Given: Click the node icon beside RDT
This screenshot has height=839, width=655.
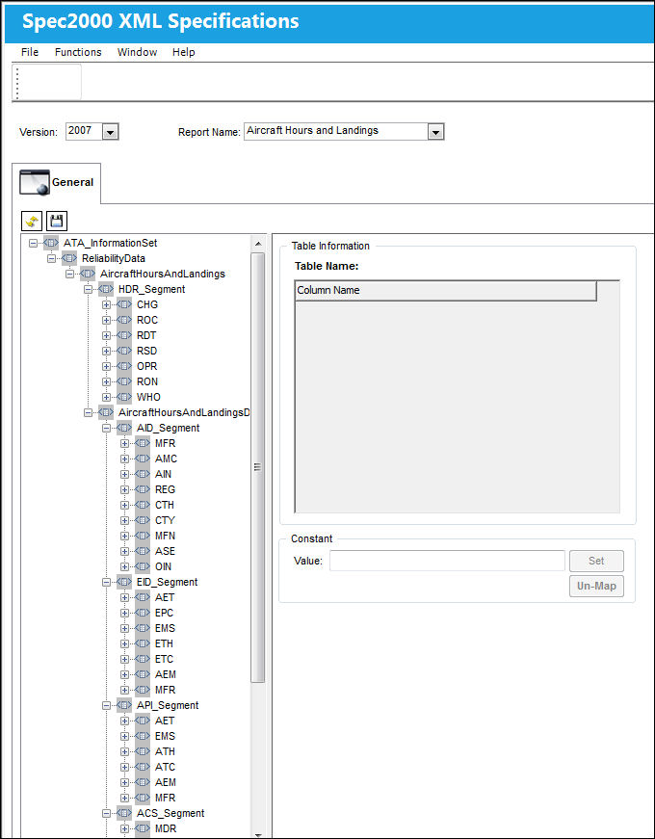Looking at the screenshot, I should click(x=124, y=335).
